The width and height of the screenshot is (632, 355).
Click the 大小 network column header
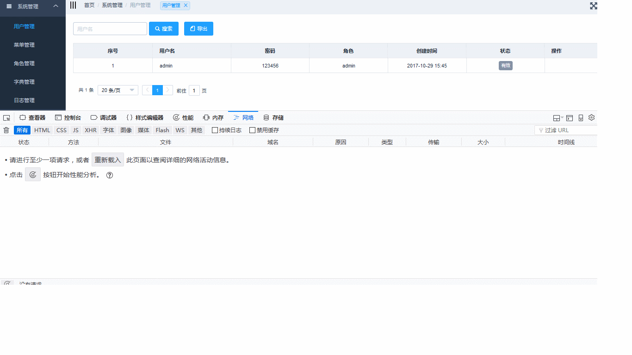point(483,142)
